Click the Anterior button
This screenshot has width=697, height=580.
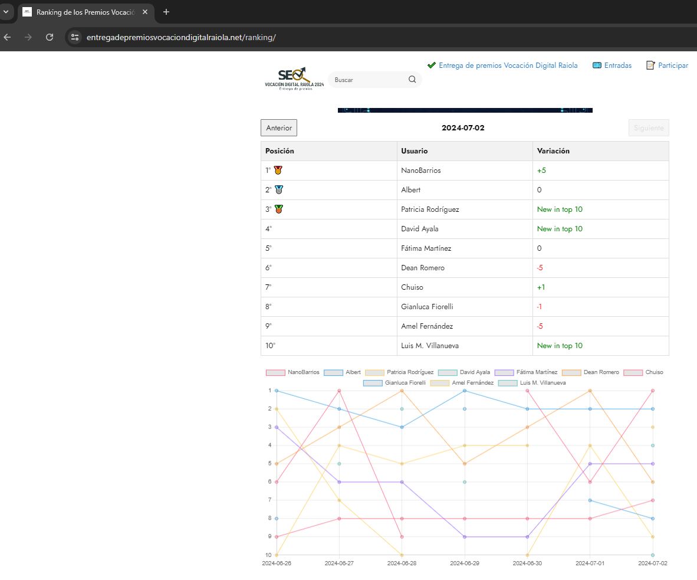tap(279, 128)
